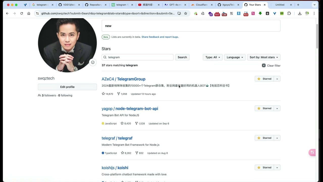Open the 0 following link
The width and height of the screenshot is (323, 182).
click(x=65, y=95)
